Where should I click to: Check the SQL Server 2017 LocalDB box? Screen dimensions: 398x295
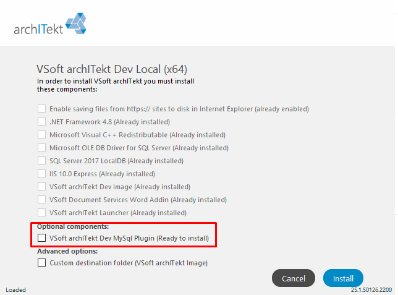point(41,161)
